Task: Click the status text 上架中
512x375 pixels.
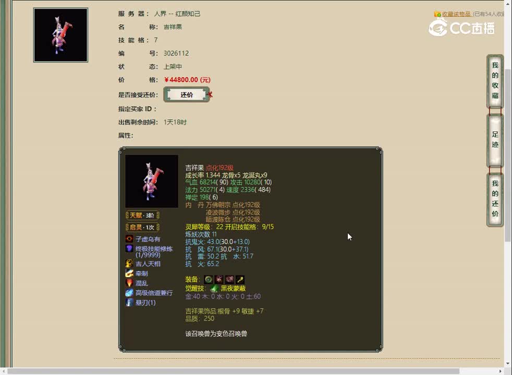Action: [x=173, y=67]
